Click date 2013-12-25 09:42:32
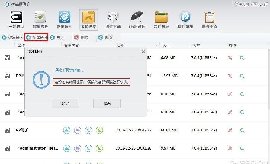This screenshot has width=270, height=164. [x=133, y=130]
